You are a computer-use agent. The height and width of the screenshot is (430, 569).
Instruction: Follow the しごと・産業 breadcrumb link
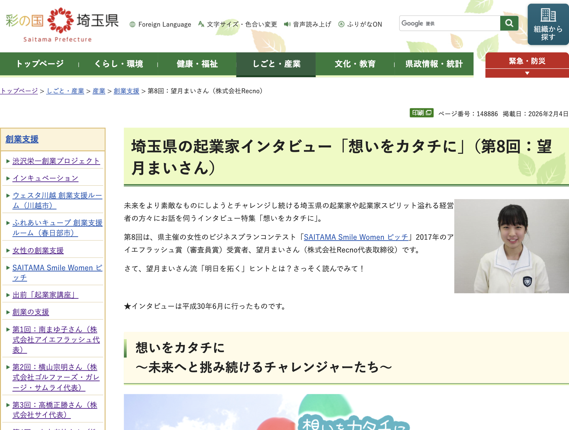(x=65, y=91)
